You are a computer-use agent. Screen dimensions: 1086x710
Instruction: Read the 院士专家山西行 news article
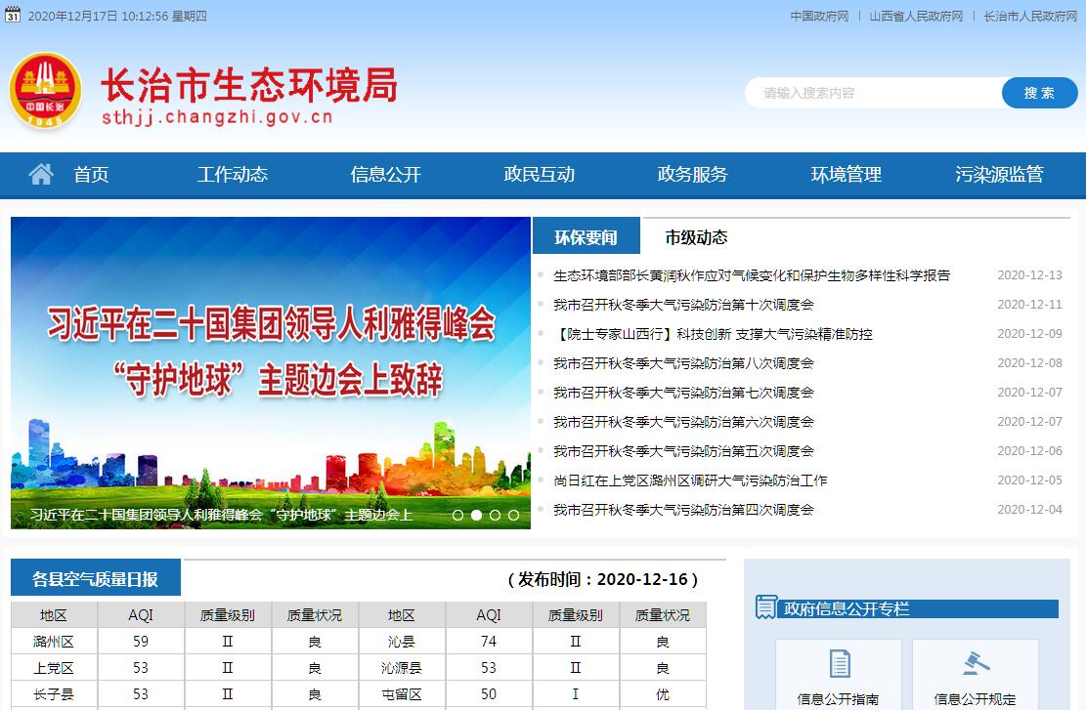(x=713, y=334)
